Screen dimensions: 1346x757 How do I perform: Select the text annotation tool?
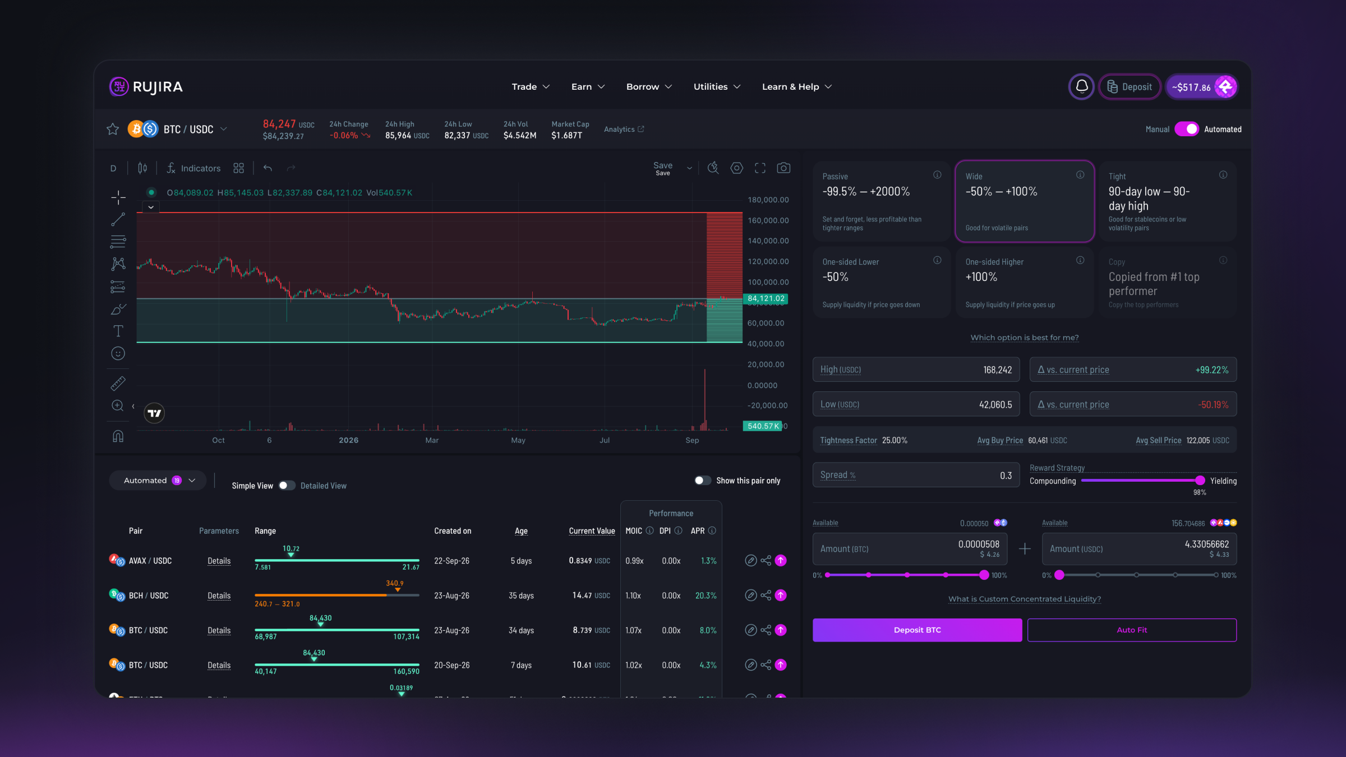coord(118,331)
